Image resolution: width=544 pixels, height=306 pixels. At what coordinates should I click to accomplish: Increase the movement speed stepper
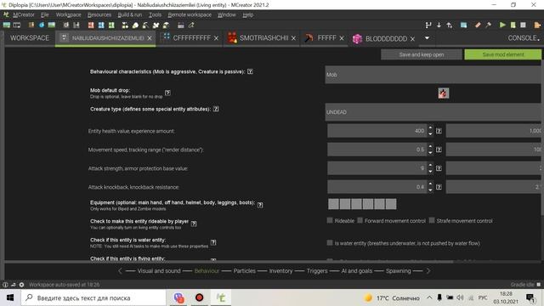(430, 147)
